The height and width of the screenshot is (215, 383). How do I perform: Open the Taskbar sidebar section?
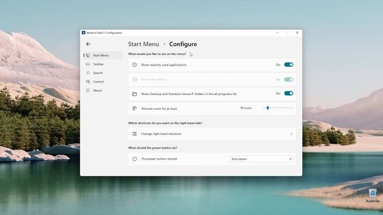[x=102, y=64]
